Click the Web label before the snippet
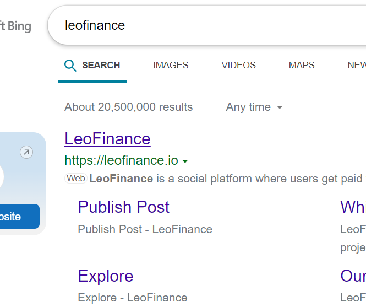This screenshot has height=307, width=366. click(x=76, y=179)
